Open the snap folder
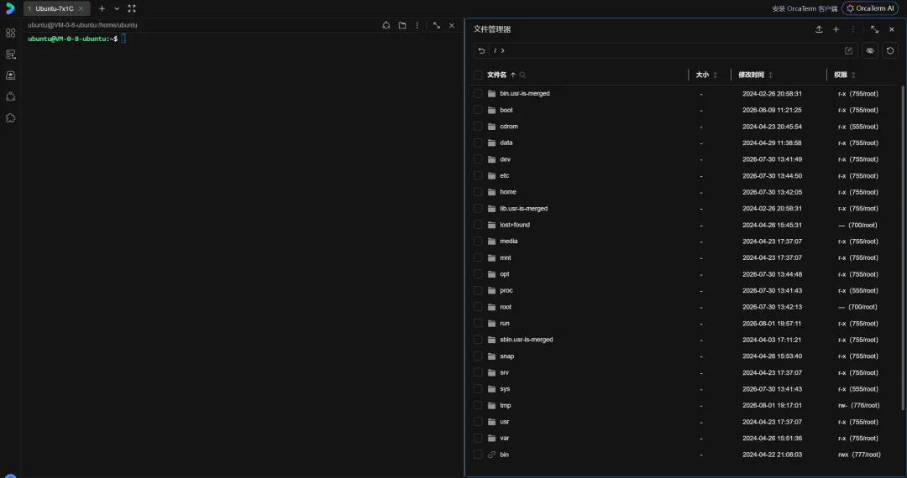Image resolution: width=907 pixels, height=478 pixels. [506, 356]
